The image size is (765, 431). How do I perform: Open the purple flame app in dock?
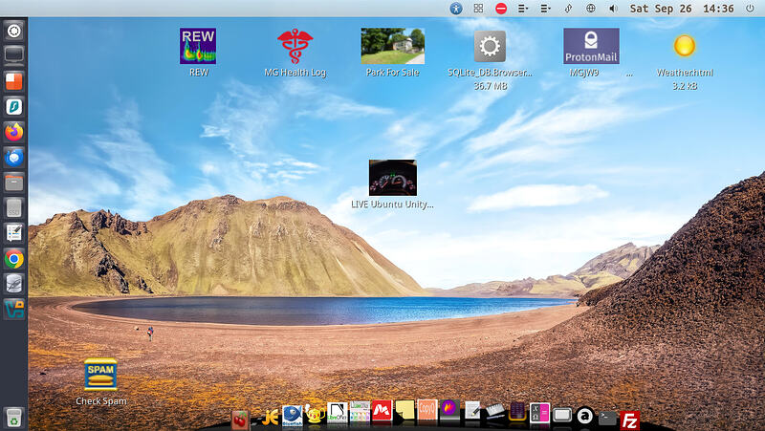tap(449, 409)
